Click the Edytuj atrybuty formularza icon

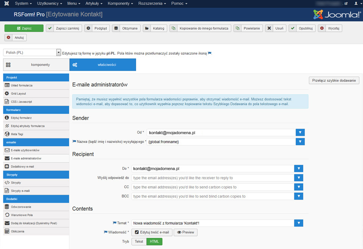coord(7,126)
